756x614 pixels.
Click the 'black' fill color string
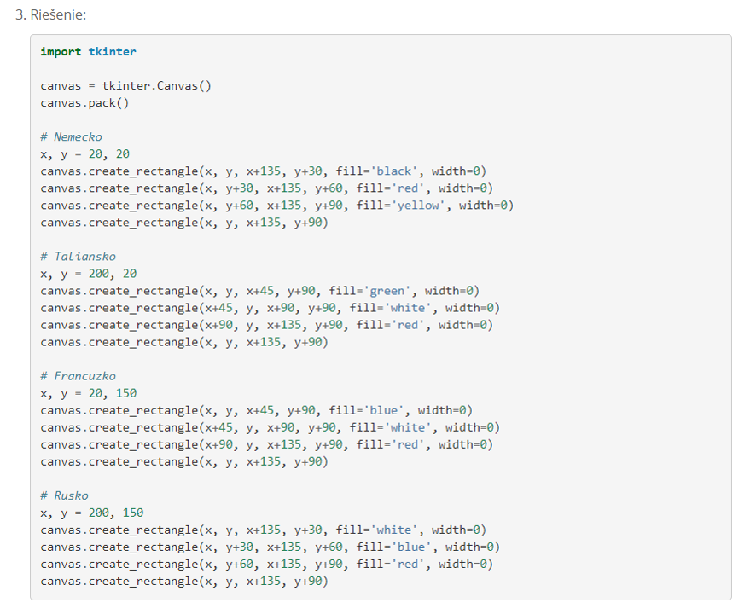click(x=394, y=171)
